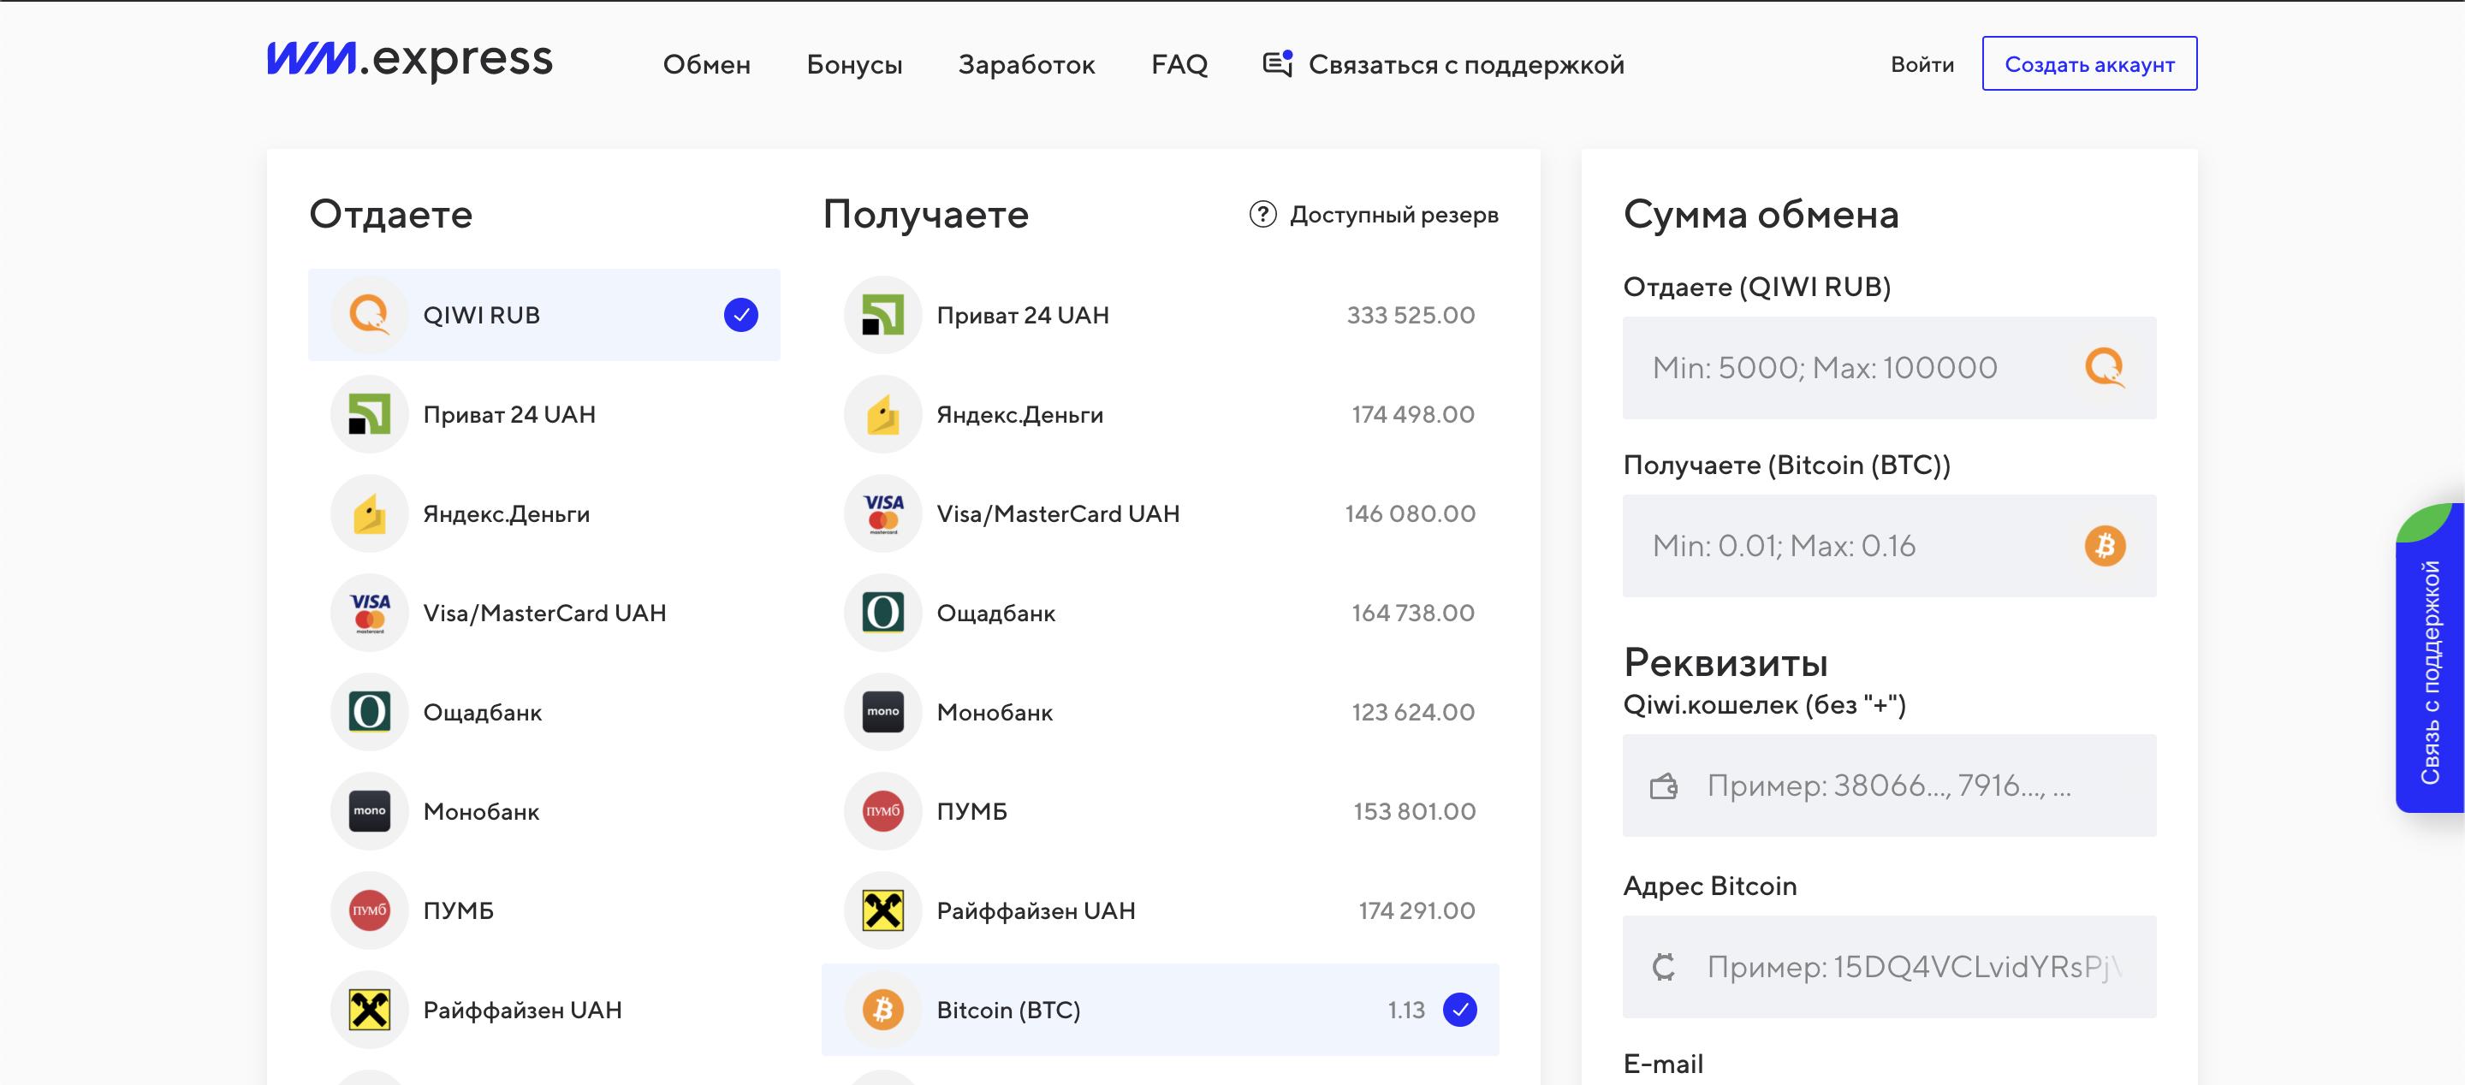
Task: Click the ПУМБ red icon under Получаете
Action: (x=882, y=811)
